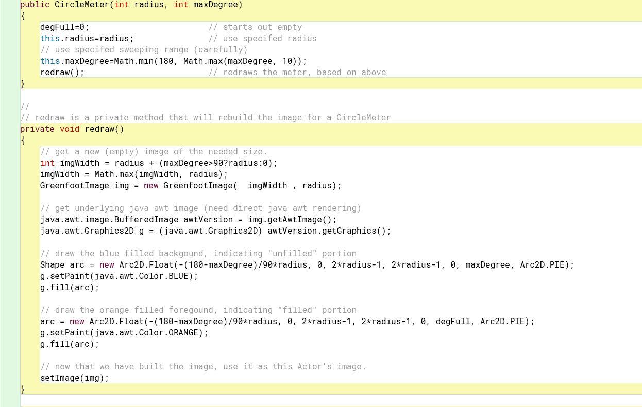The width and height of the screenshot is (642, 407).
Task: Click the setImage(img) statement
Action: coord(75,378)
